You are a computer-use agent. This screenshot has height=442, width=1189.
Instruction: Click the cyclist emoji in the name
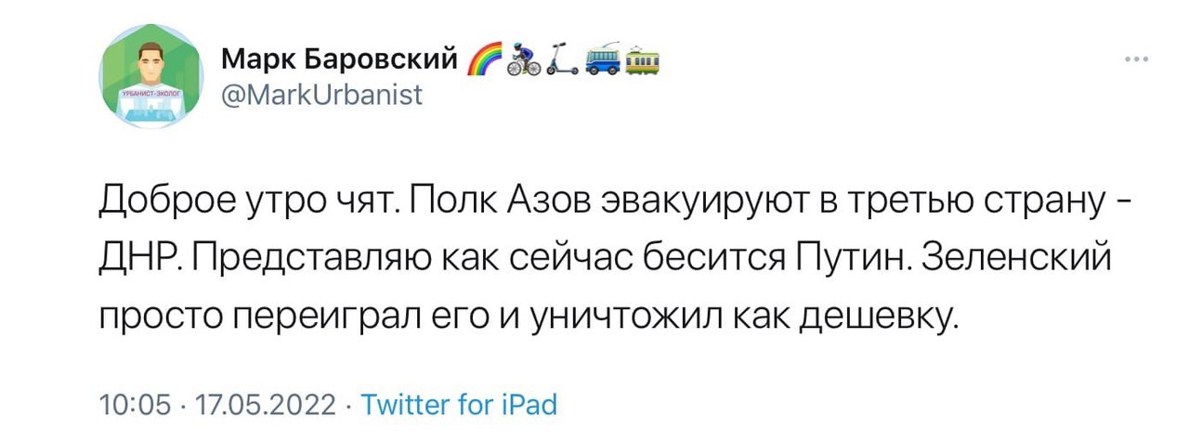(x=523, y=61)
